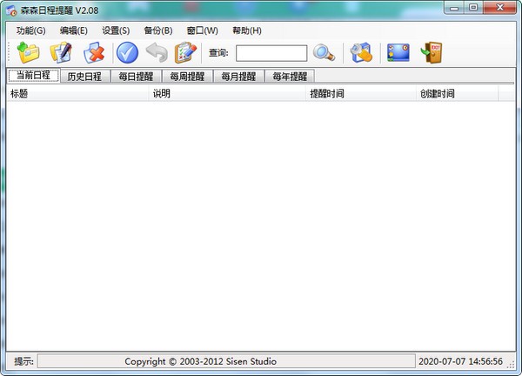Click the clipboard checklist icon
This screenshot has width=522, height=376.
185,53
